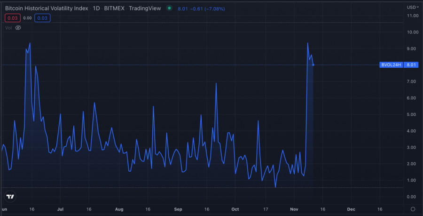The height and width of the screenshot is (216, 423).
Task: Open chart settings gear icon
Action: click(x=412, y=209)
